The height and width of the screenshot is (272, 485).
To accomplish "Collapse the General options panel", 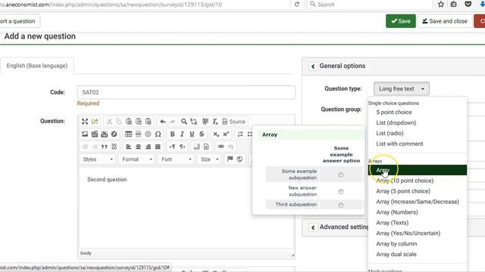I will point(313,66).
